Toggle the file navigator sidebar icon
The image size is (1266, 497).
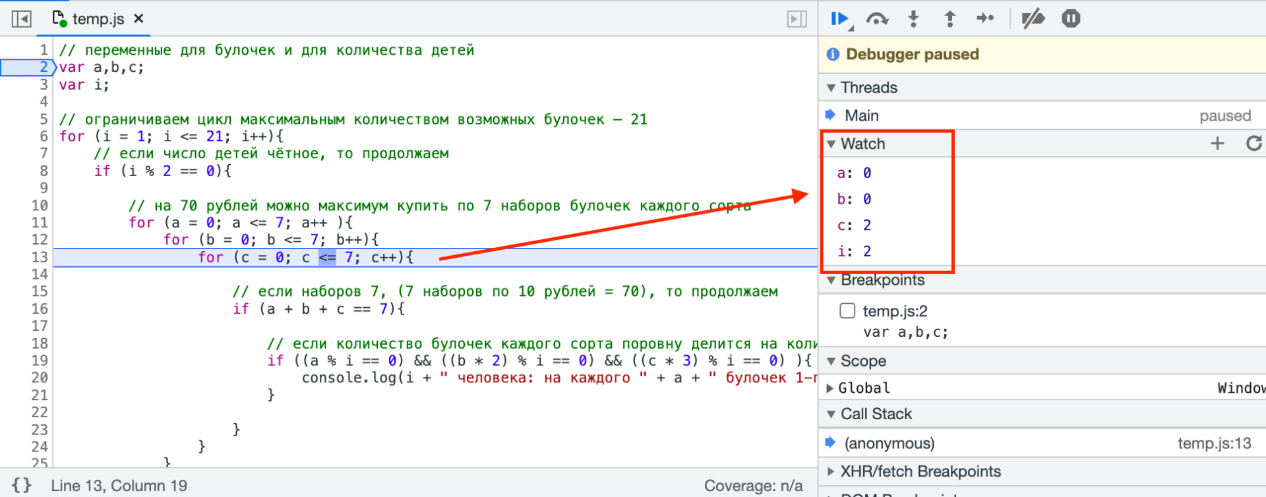pos(22,19)
